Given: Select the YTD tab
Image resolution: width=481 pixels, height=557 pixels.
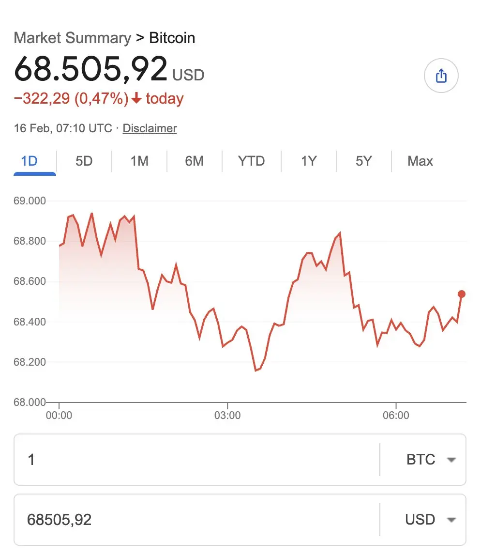Looking at the screenshot, I should pos(251,161).
